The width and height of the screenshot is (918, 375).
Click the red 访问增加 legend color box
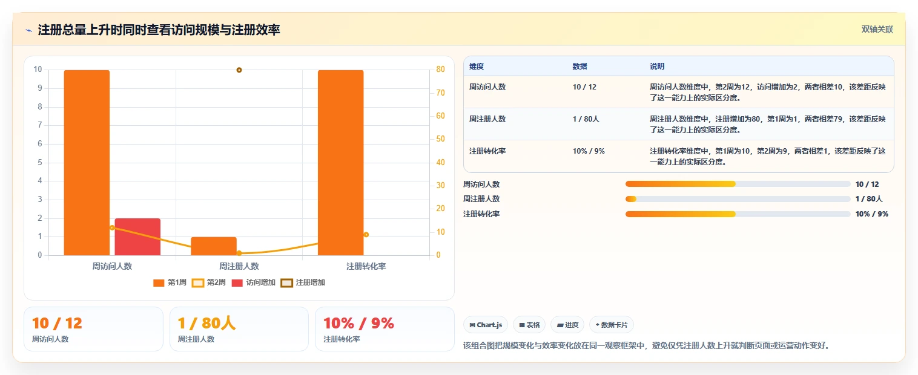pyautogui.click(x=237, y=282)
